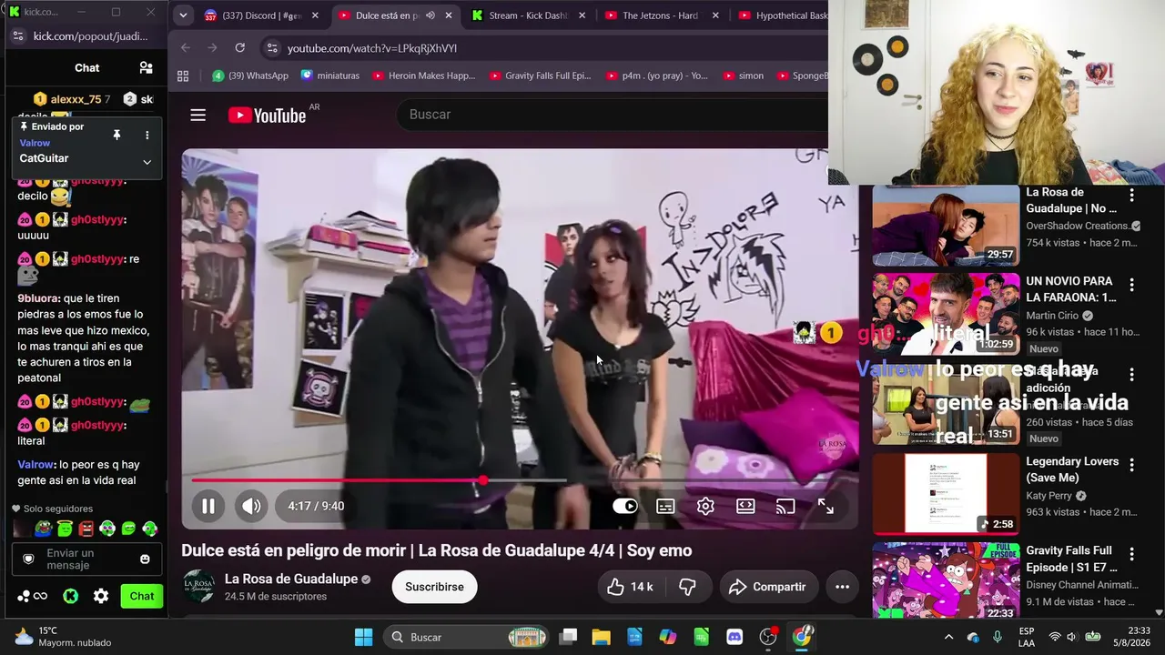Image resolution: width=1165 pixels, height=655 pixels.
Task: Open the WhatsApp bookmark
Action: 250,76
